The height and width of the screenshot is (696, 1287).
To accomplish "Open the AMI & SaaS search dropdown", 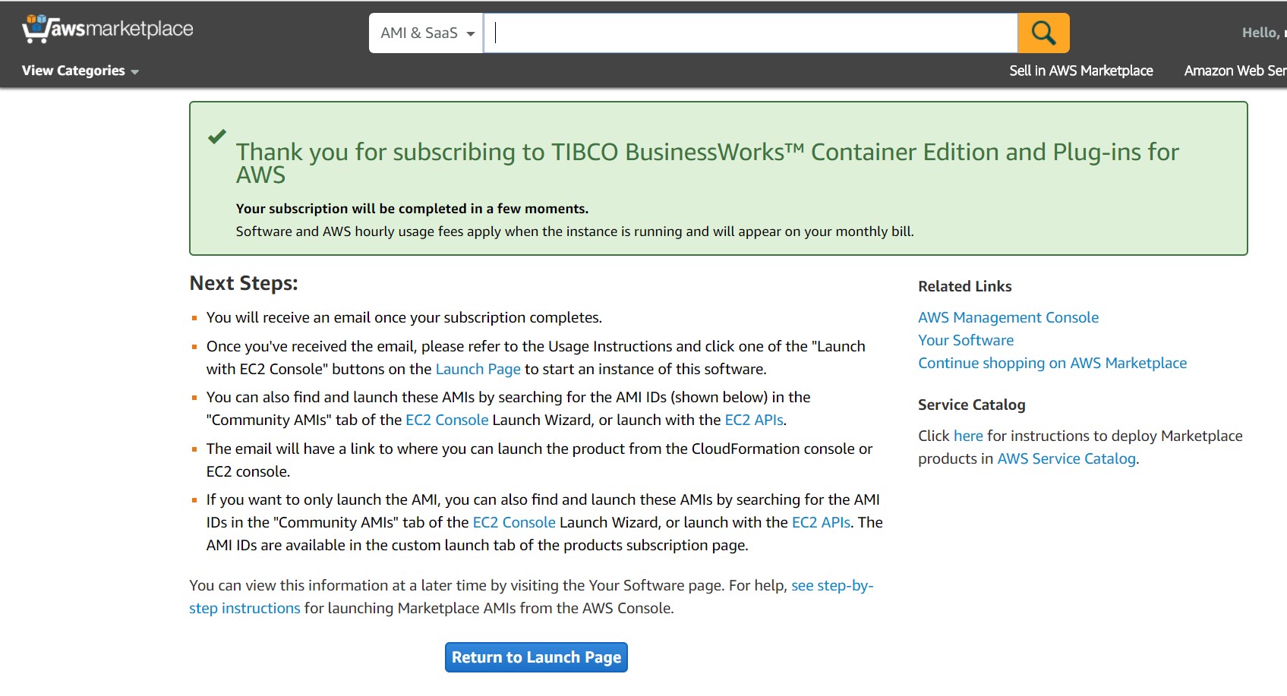I will coord(427,33).
